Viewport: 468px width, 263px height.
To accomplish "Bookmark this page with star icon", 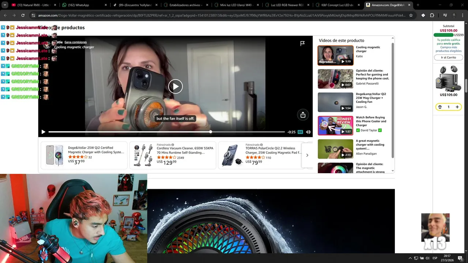I will 411,15.
